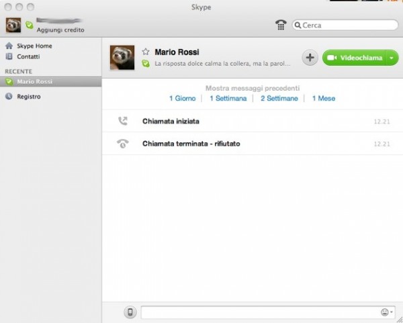Image resolution: width=403 pixels, height=323 pixels.
Task: Select Mario Rossi in Recente list
Action: pyautogui.click(x=50, y=81)
